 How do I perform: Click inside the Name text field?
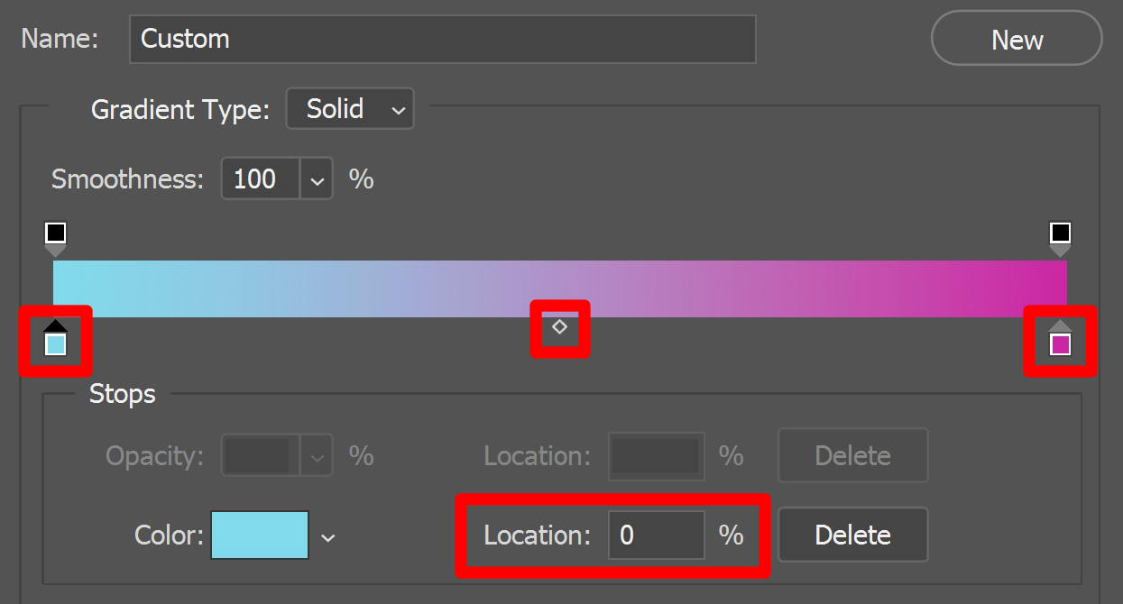pos(442,39)
